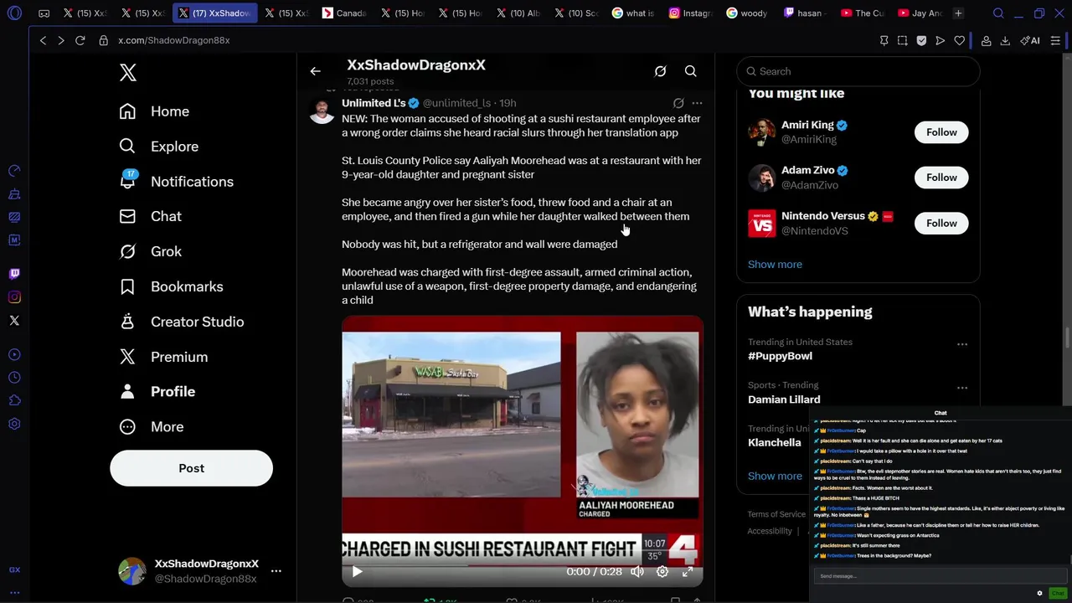Follow Amiri King

pyautogui.click(x=941, y=132)
